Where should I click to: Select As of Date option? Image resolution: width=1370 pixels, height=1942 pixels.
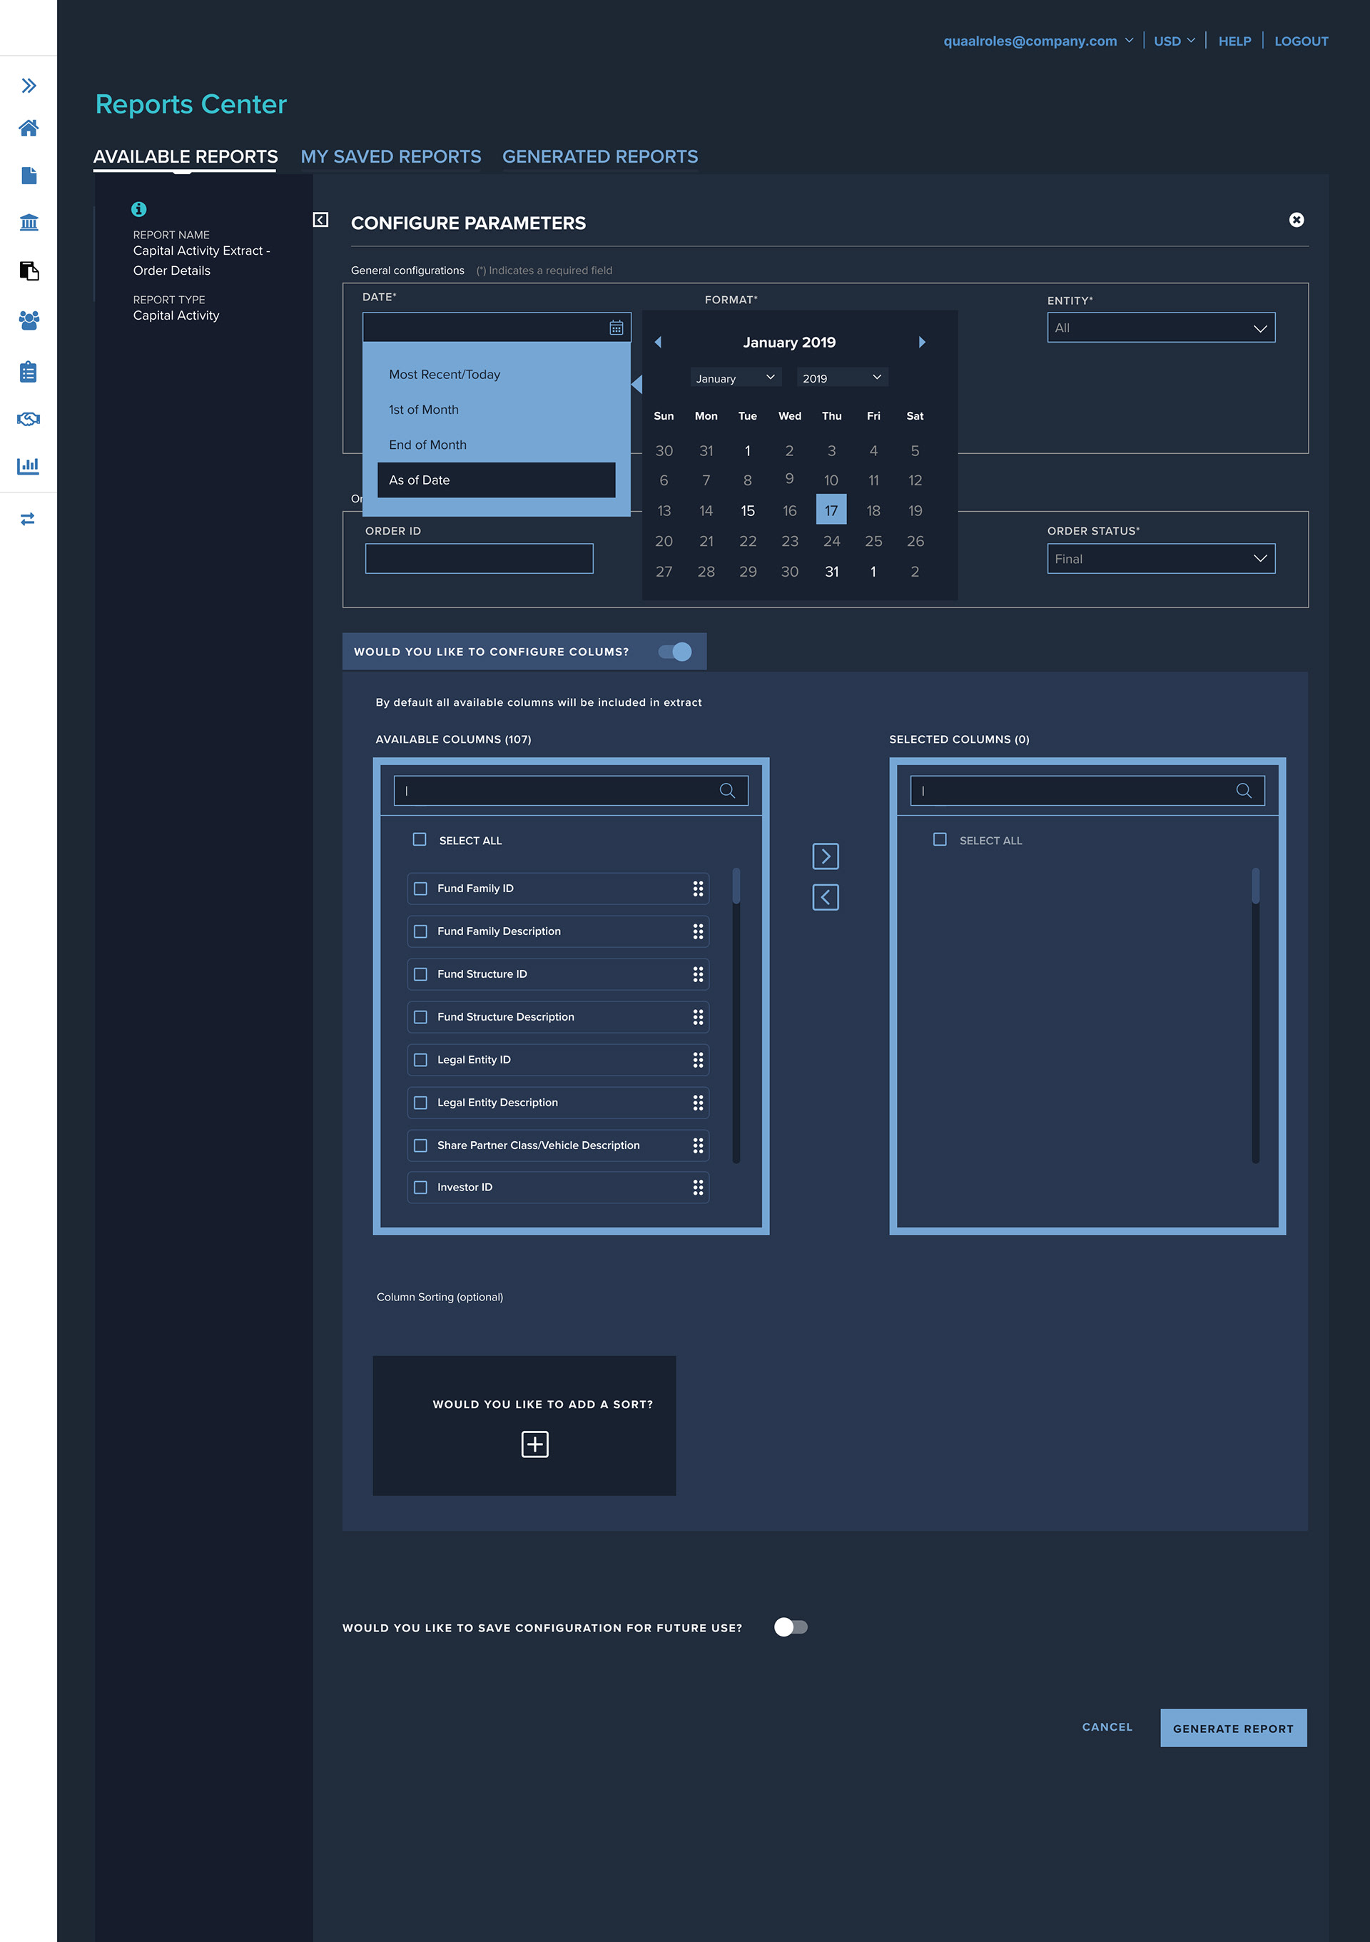click(497, 480)
